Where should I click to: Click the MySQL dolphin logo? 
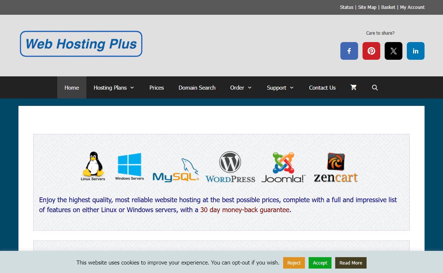tap(176, 170)
